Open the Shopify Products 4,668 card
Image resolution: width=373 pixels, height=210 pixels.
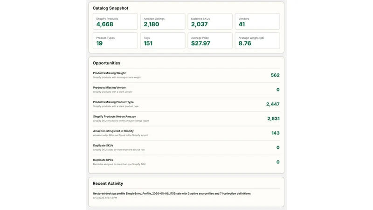pyautogui.click(x=115, y=21)
